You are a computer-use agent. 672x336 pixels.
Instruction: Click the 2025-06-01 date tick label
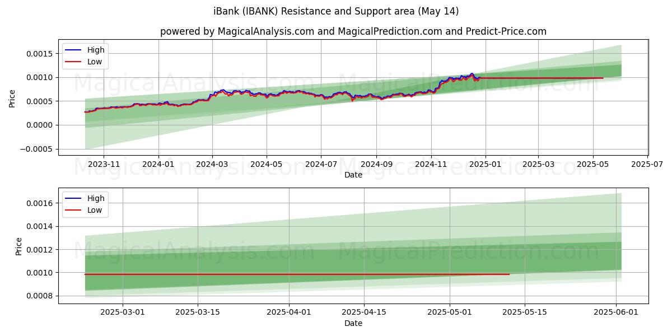[x=616, y=313]
